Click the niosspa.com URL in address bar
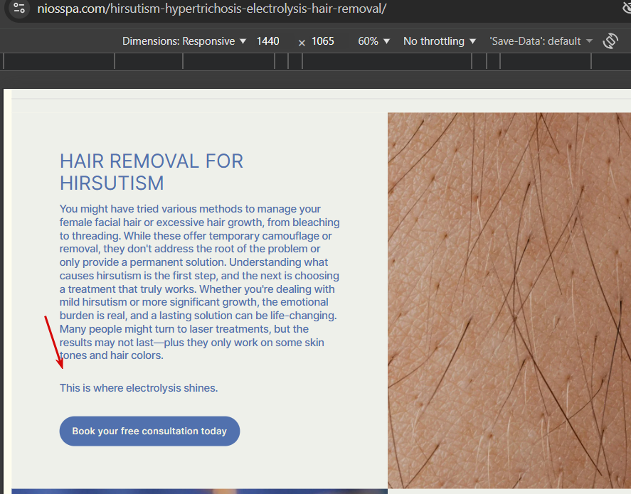Screen dimensions: 631x494 pos(212,9)
